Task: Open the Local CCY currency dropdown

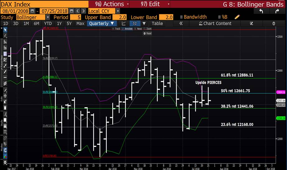Action: (x=118, y=11)
